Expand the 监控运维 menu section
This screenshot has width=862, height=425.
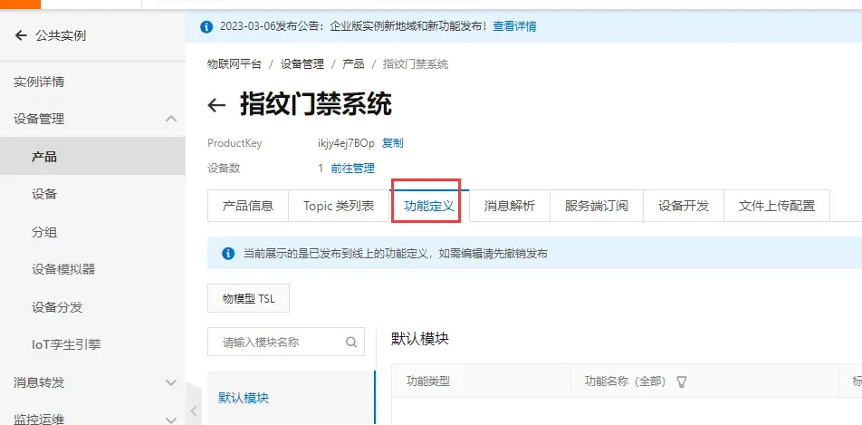pos(171,419)
